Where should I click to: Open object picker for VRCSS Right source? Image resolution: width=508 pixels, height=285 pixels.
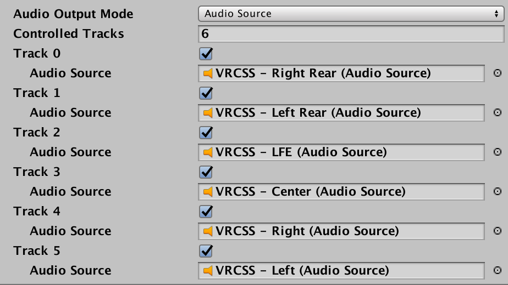498,231
